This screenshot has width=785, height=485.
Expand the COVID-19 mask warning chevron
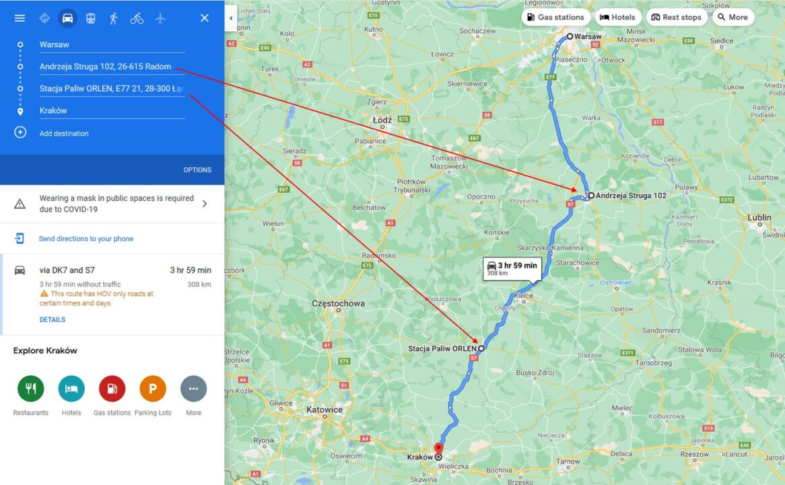click(204, 204)
